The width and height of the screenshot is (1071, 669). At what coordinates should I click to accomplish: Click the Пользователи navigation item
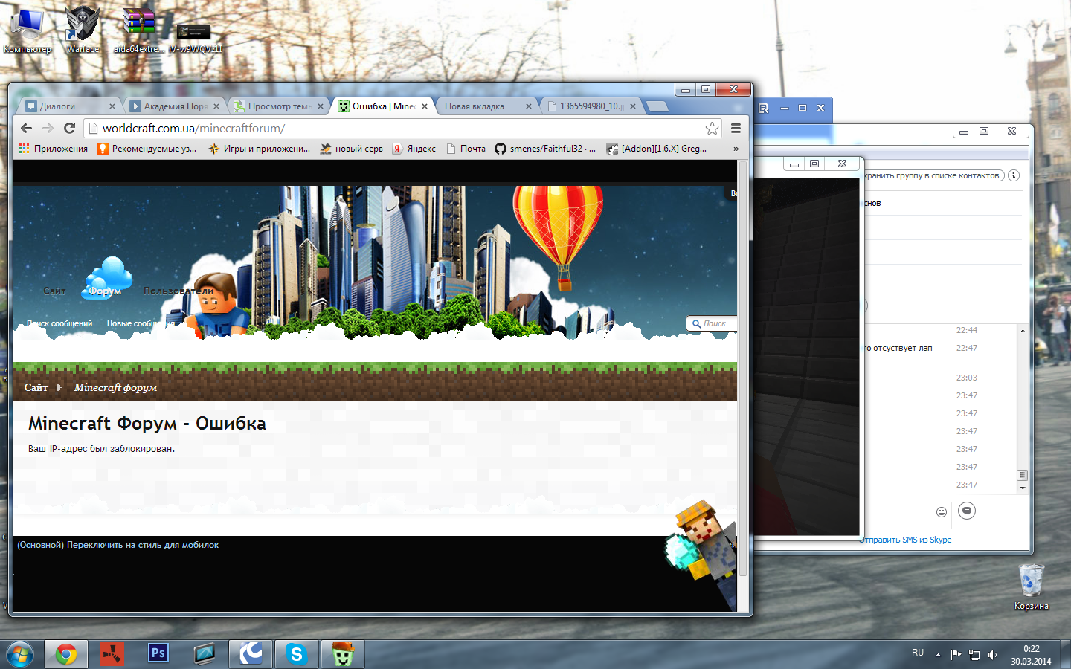tap(178, 291)
